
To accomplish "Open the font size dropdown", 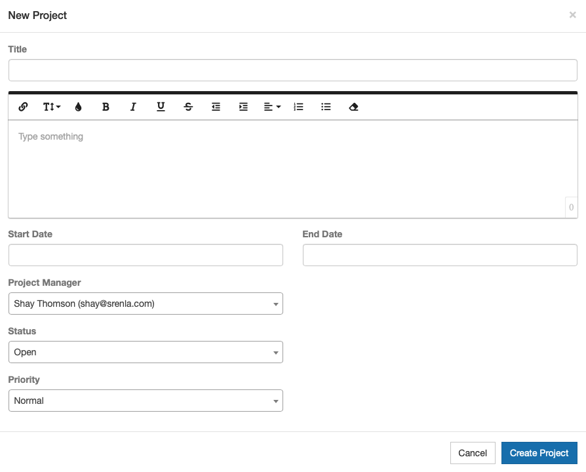I will (x=52, y=107).
